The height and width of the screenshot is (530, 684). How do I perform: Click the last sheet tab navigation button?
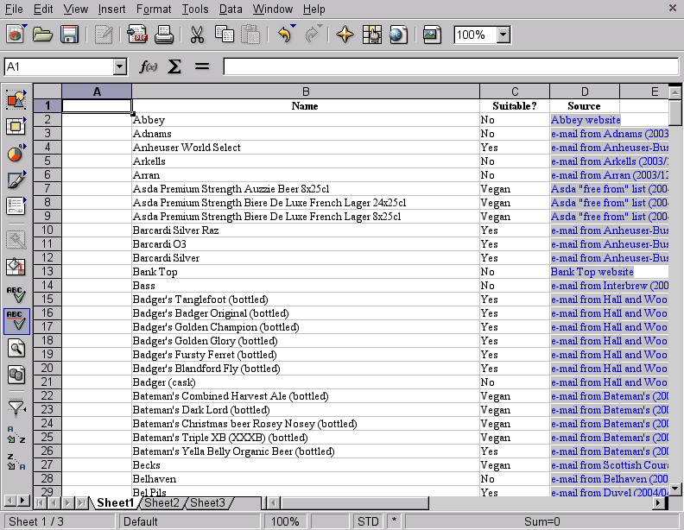click(81, 503)
